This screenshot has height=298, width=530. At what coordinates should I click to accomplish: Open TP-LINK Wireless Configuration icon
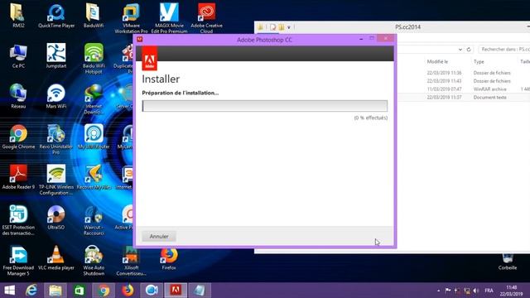tap(56, 180)
